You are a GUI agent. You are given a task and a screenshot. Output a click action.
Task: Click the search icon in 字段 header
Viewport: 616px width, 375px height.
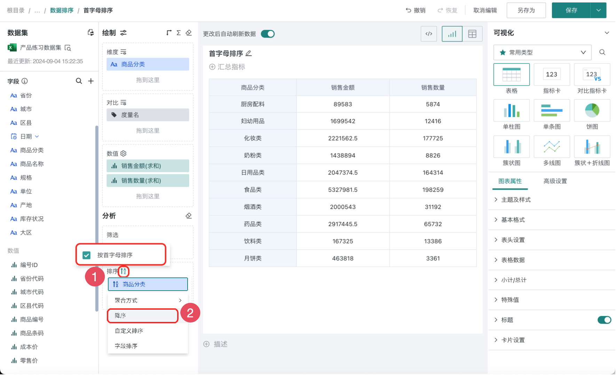coord(79,81)
